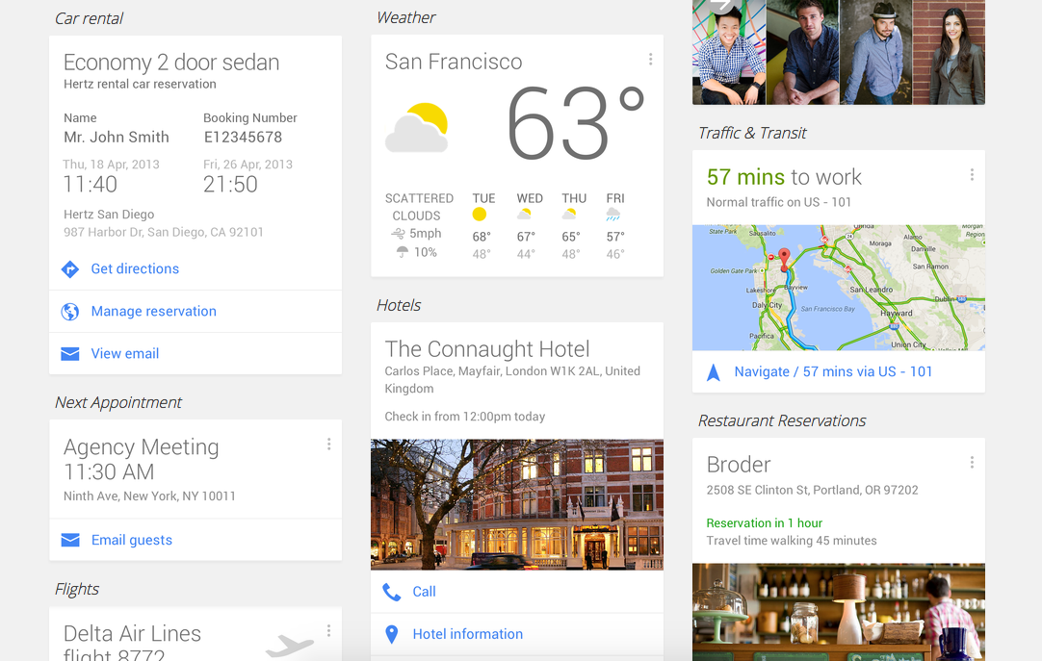
Task: Click the sun and cloud weather icon
Action: coord(418,127)
